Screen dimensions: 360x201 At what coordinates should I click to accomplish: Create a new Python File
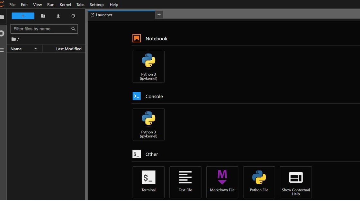tap(259, 182)
